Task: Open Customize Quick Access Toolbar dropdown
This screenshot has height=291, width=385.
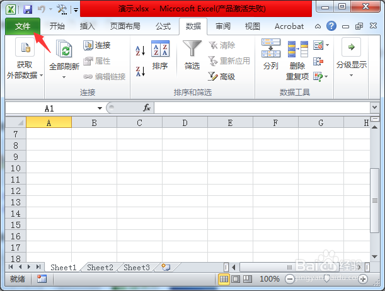Action: [76, 10]
